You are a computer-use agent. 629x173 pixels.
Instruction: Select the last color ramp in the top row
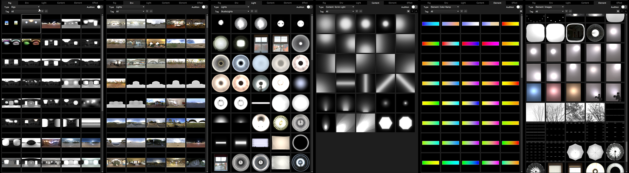coord(510,24)
